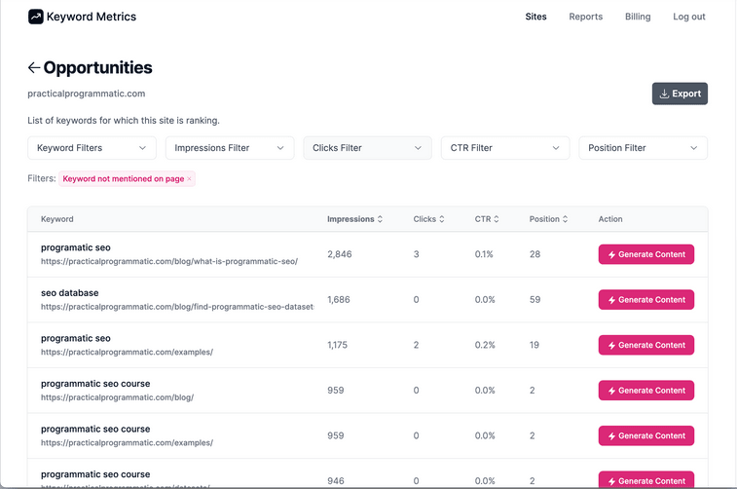Click 'List of keywords for which this site is ranking.'
Image resolution: width=737 pixels, height=489 pixels.
pyautogui.click(x=124, y=121)
